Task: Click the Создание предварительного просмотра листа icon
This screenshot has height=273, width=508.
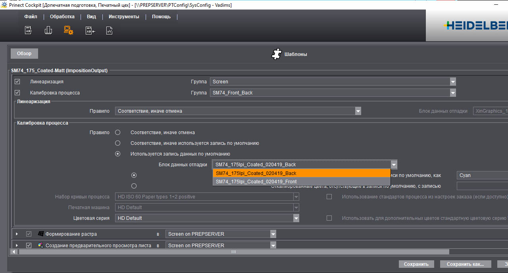Action: (40, 245)
